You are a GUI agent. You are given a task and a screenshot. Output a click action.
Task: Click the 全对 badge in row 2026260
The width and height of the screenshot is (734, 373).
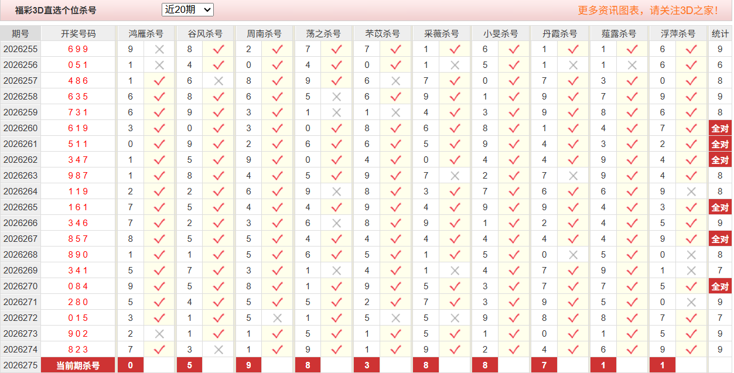[720, 128]
